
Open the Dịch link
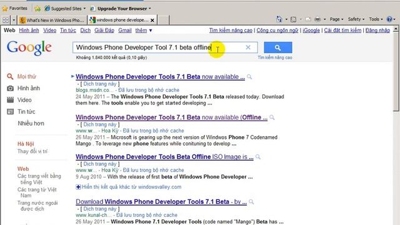click(85, 31)
